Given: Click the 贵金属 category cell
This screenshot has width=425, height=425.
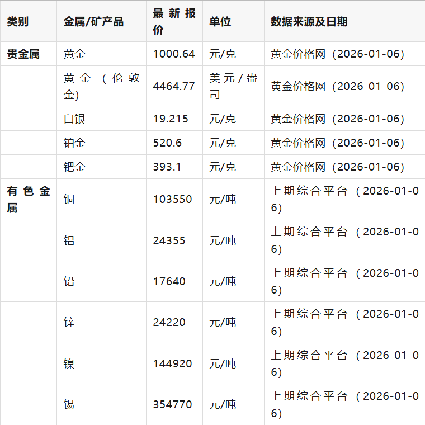Looking at the screenshot, I should [23, 54].
